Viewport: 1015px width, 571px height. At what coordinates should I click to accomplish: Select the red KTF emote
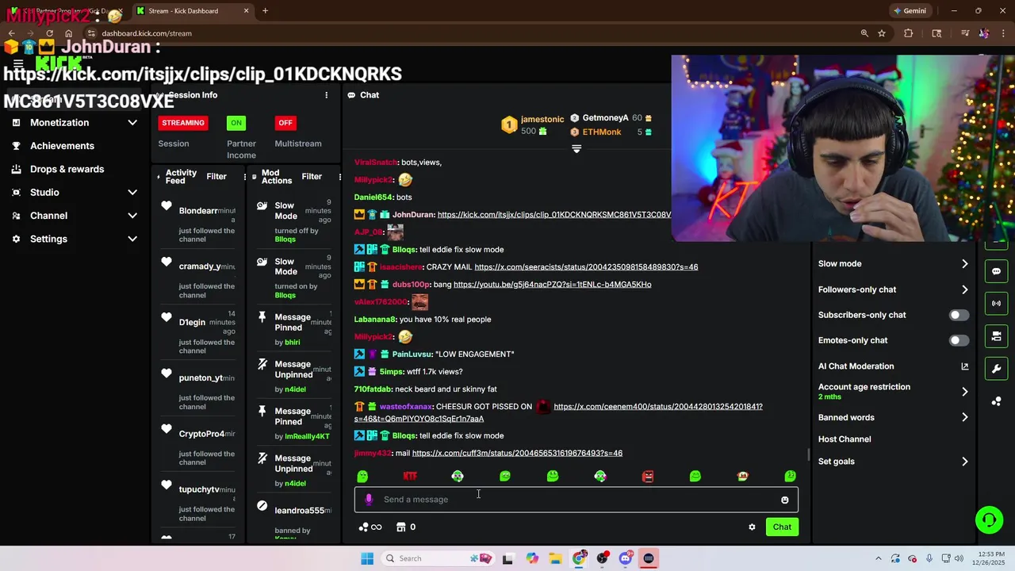pos(410,476)
